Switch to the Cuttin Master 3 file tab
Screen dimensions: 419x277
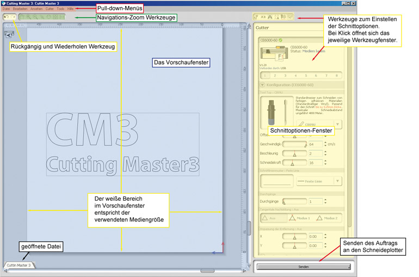(x=19, y=265)
